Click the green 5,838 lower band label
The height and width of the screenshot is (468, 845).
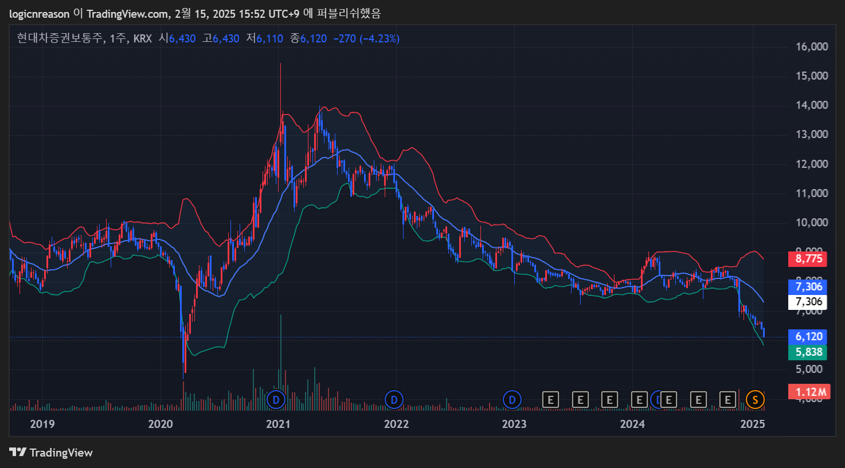(808, 352)
